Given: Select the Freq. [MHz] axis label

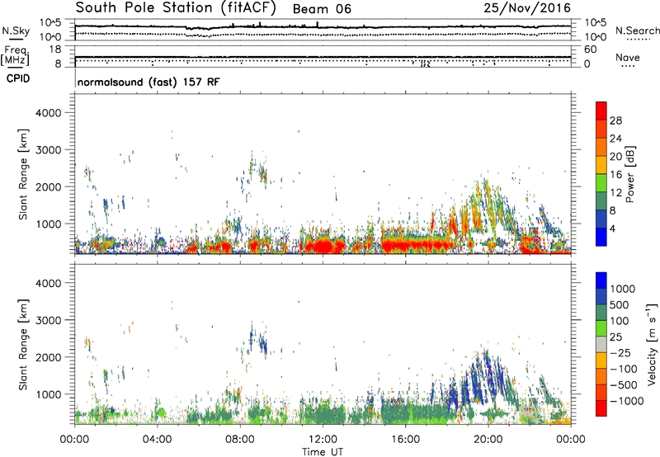Looking at the screenshot, I should click(16, 55).
